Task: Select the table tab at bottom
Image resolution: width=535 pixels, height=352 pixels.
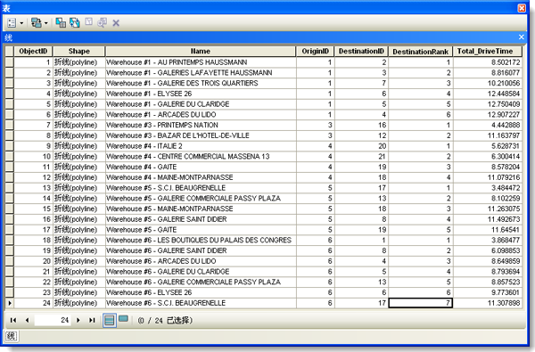Action: (12, 336)
